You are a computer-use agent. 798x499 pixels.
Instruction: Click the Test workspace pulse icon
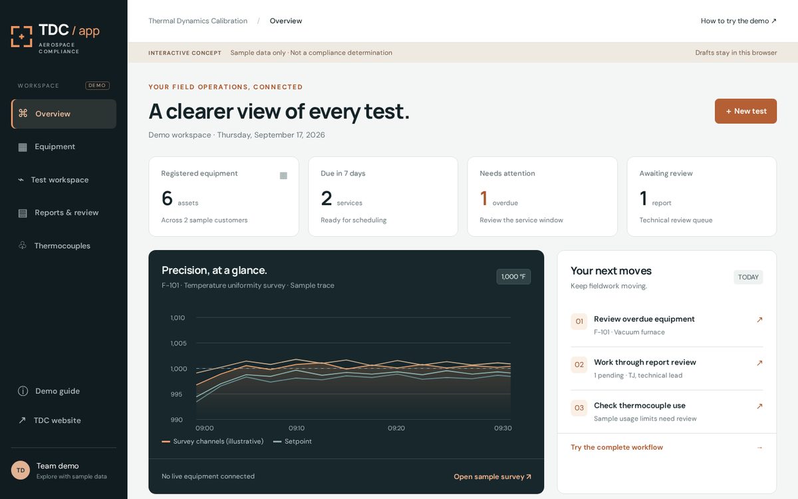click(x=21, y=180)
